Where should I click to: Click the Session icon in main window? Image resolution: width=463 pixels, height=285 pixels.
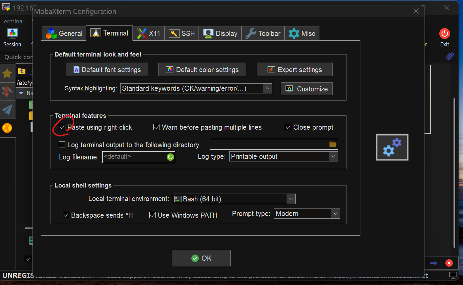tap(12, 38)
